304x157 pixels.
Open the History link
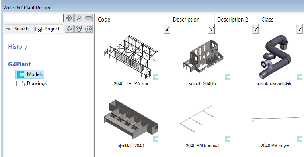coord(17,47)
